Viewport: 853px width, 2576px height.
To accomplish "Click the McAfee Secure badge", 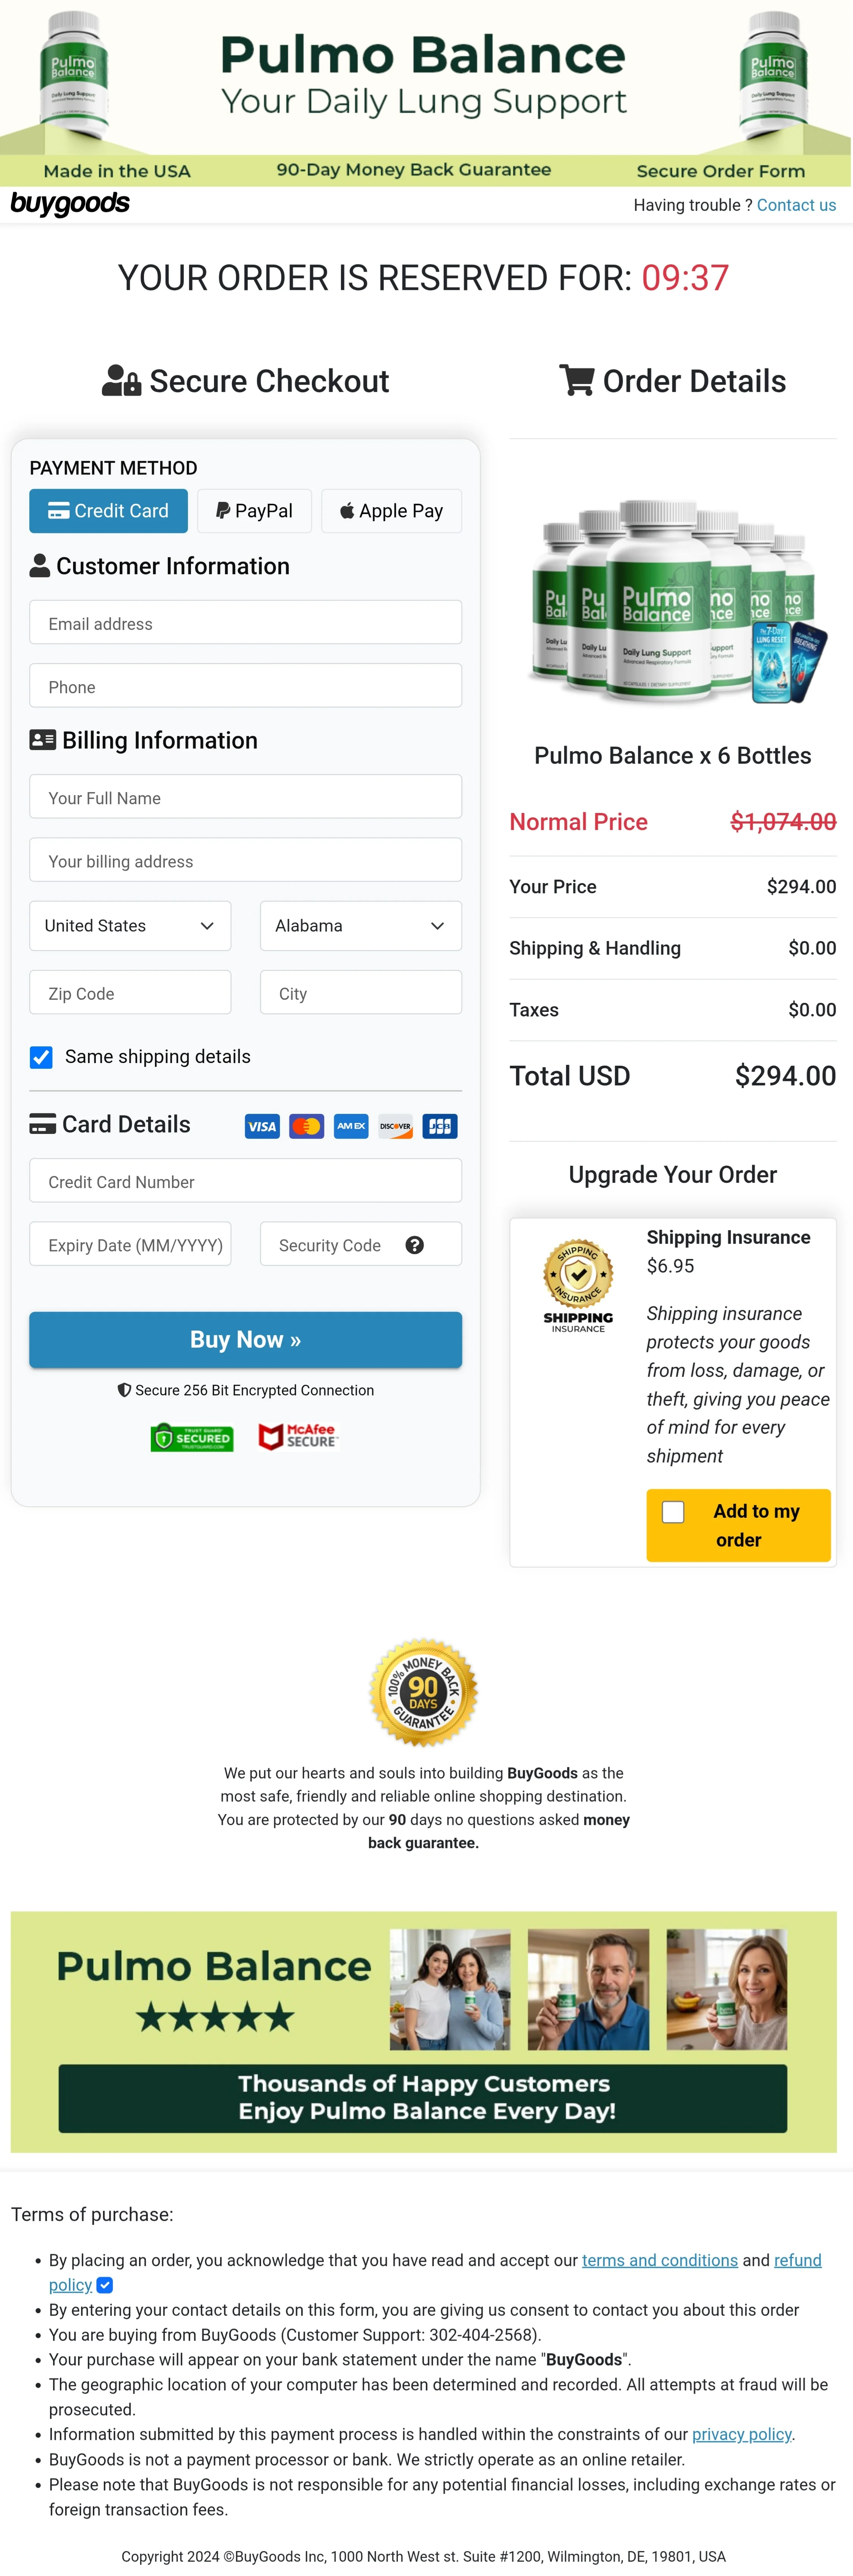I will pos(297,1437).
